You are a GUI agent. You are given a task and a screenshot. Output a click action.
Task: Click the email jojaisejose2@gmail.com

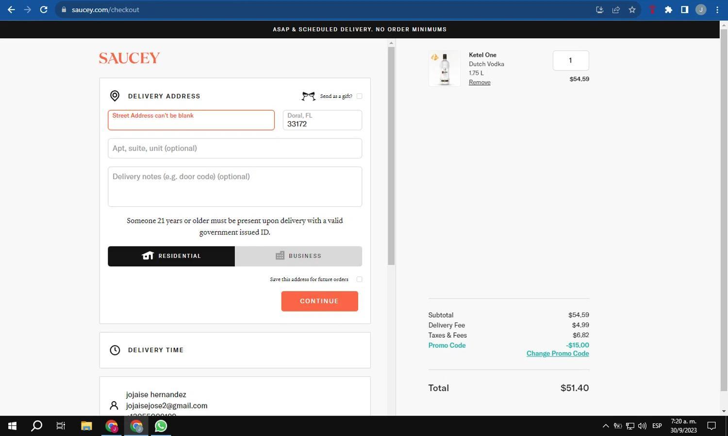pos(166,405)
